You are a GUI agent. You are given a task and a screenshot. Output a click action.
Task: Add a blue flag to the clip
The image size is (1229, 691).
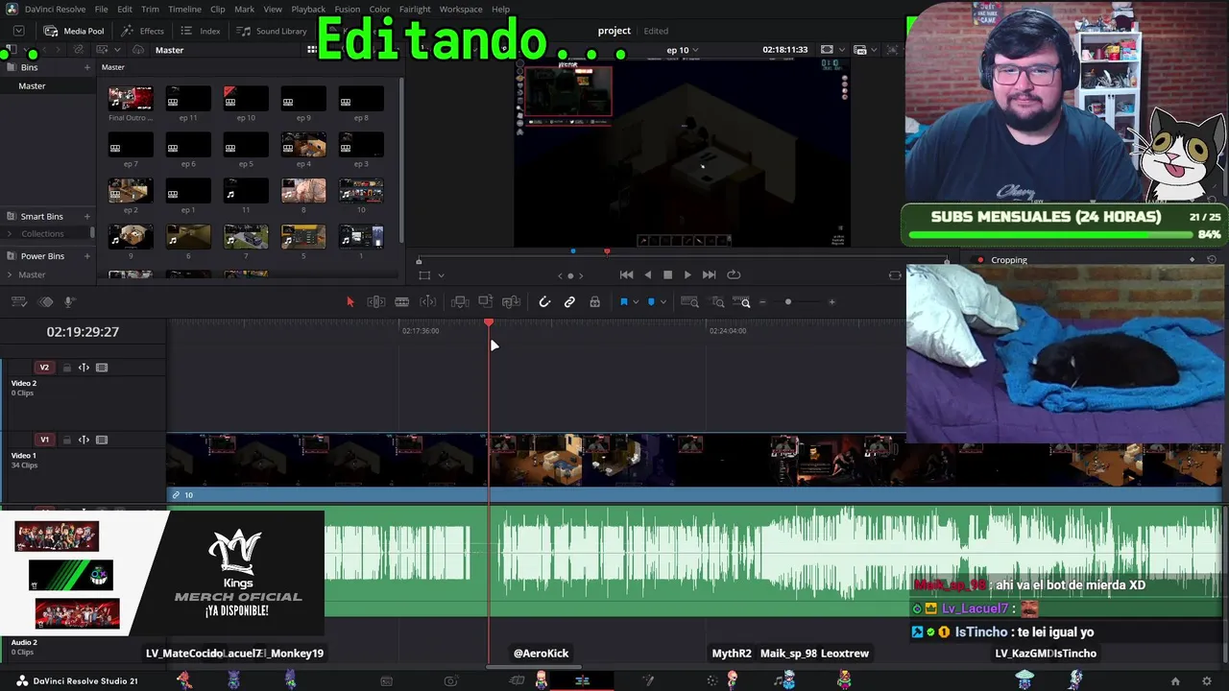[x=623, y=302]
